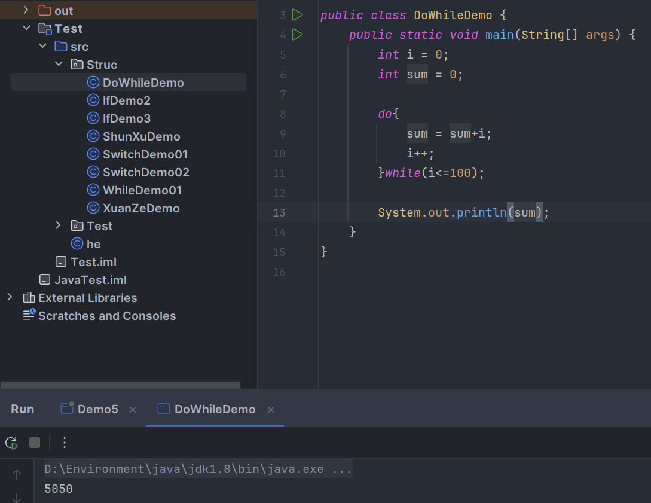Image resolution: width=651 pixels, height=503 pixels.
Task: Collapse the src folder
Action: pyautogui.click(x=42, y=46)
